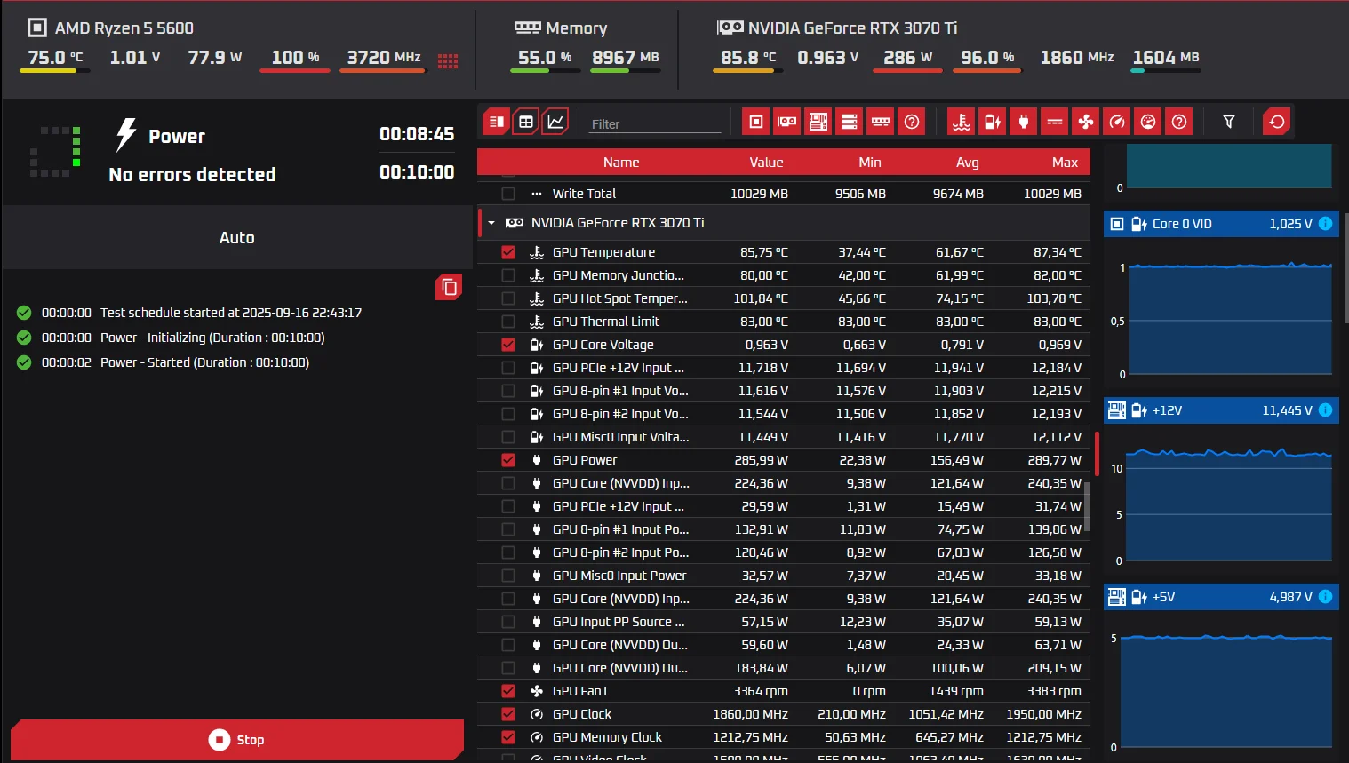
Task: Click the CPU core grid icon beside 3720 MHz
Action: pyautogui.click(x=448, y=60)
